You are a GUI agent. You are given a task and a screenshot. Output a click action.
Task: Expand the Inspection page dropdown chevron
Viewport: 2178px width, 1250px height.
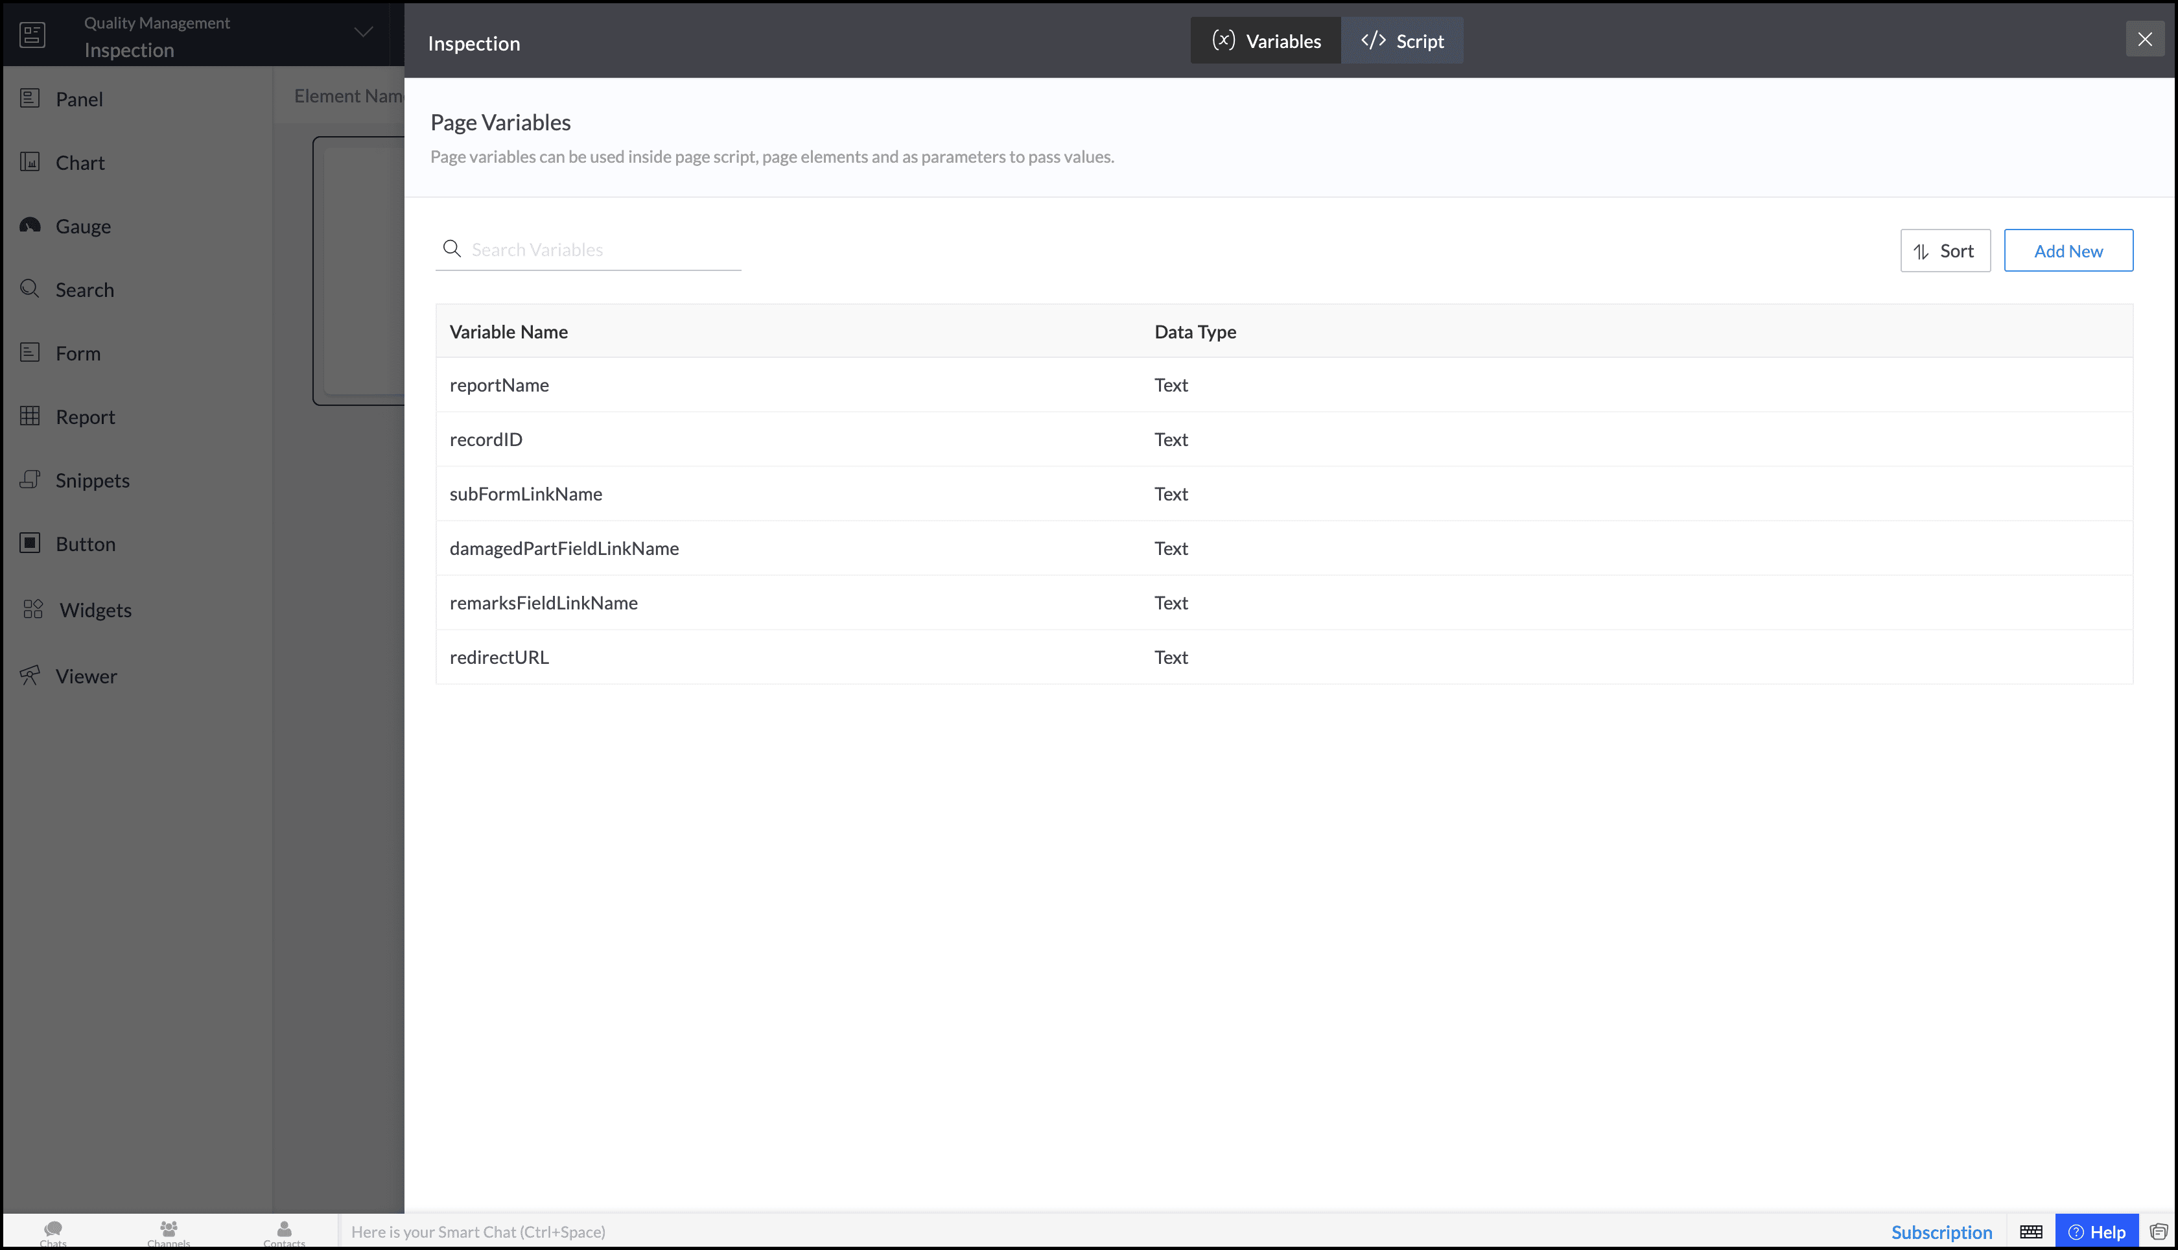[x=364, y=32]
